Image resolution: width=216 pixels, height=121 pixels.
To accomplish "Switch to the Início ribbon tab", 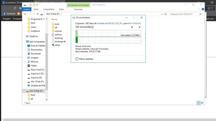I will point(36,9).
